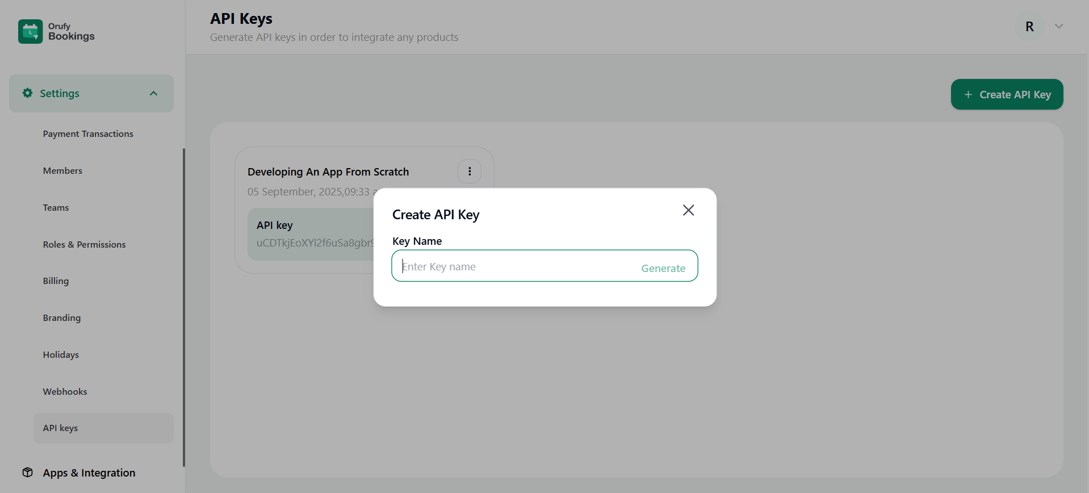Click the Create API Key button
The image size is (1089, 493).
[1006, 95]
